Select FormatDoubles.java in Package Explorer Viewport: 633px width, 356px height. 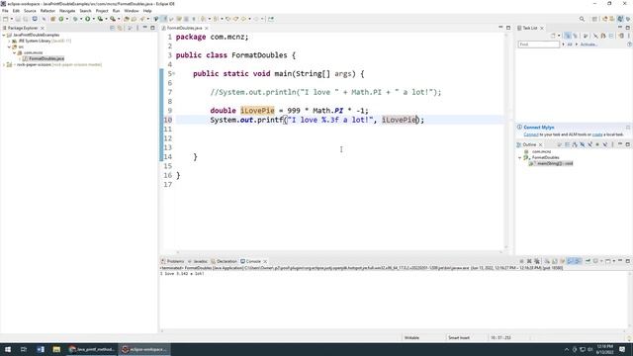click(46, 58)
